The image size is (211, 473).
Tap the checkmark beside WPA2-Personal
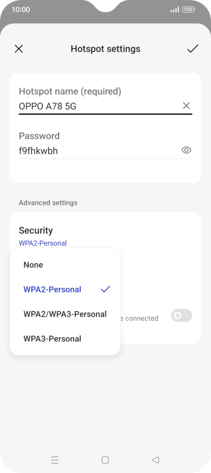point(105,289)
